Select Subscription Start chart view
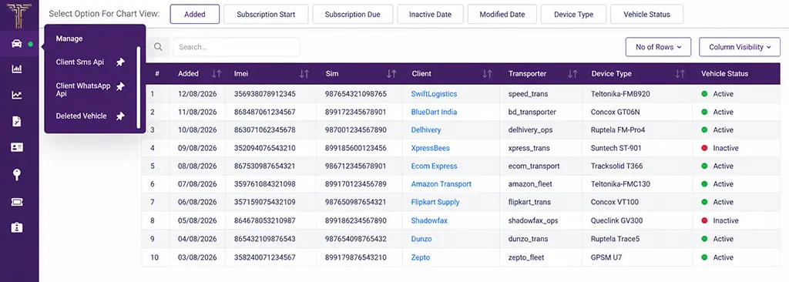Screen dimensions: 789x282 tap(266, 14)
